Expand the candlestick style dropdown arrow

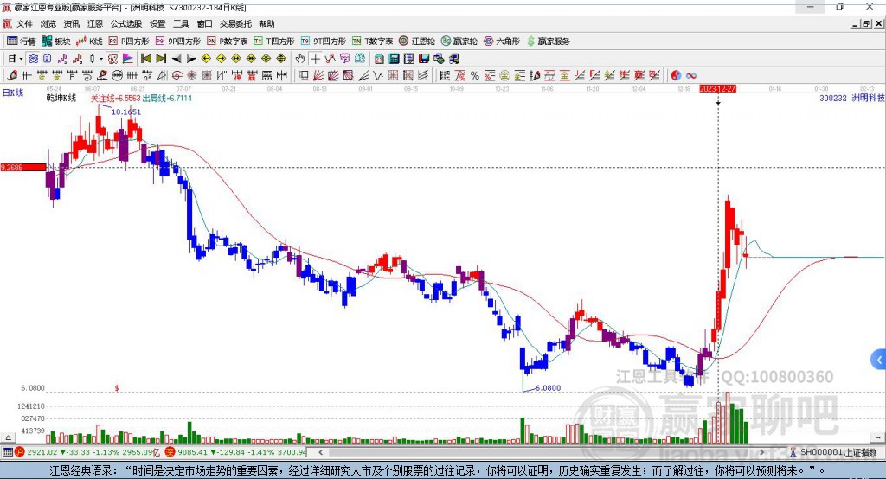coord(101,59)
